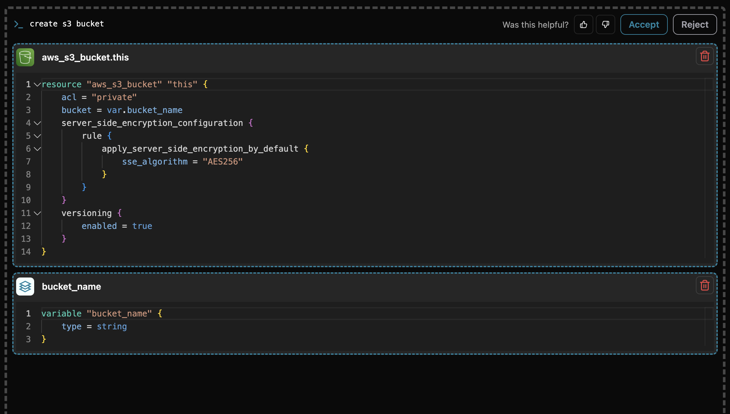
Task: Click the var.bucket_name value
Action: tap(144, 110)
